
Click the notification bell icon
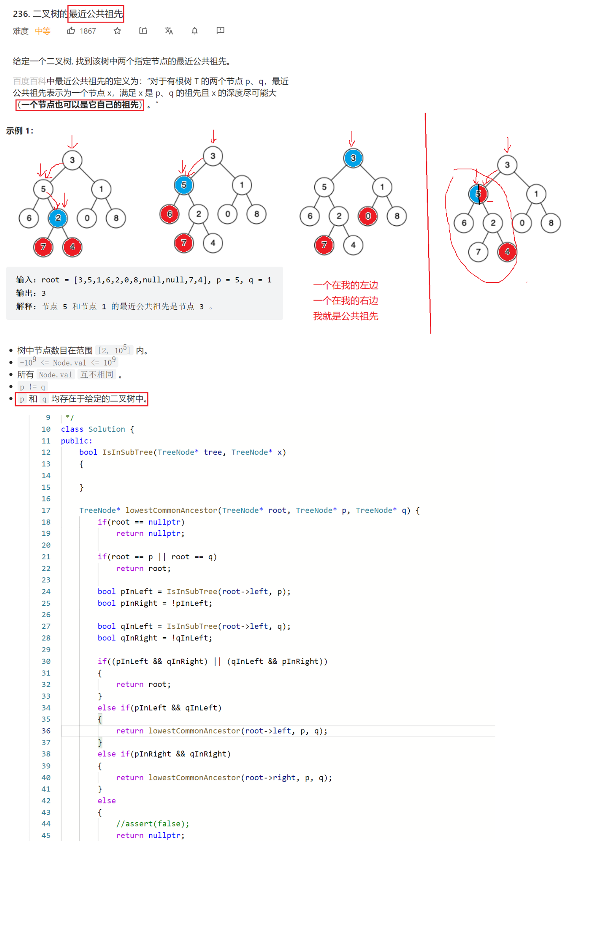click(195, 31)
